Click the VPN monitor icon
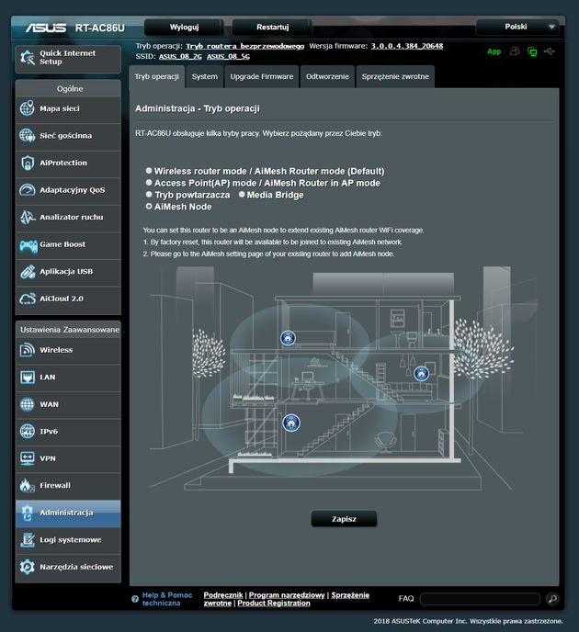This screenshot has width=579, height=632. pyautogui.click(x=27, y=458)
